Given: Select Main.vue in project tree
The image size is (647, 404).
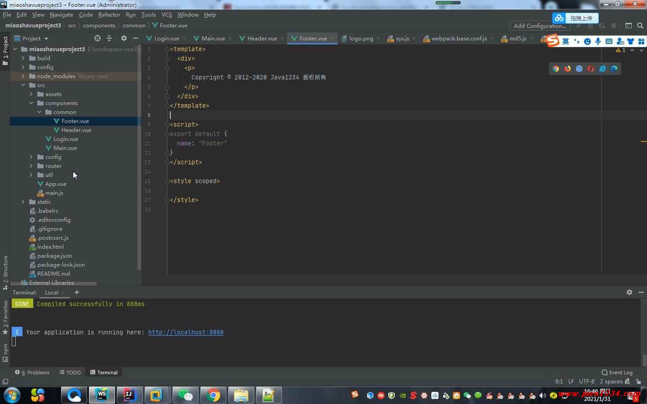Looking at the screenshot, I should pos(65,148).
